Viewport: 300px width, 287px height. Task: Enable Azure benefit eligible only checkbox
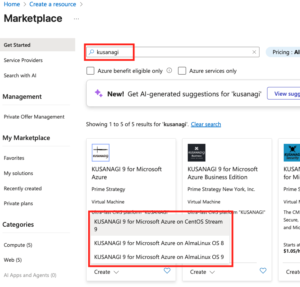click(90, 71)
